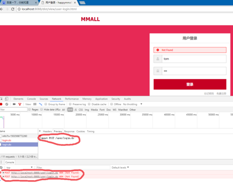This screenshot has height=183, width=233.
Task: Toggle the red network filter funnel icon
Action: click(20, 104)
